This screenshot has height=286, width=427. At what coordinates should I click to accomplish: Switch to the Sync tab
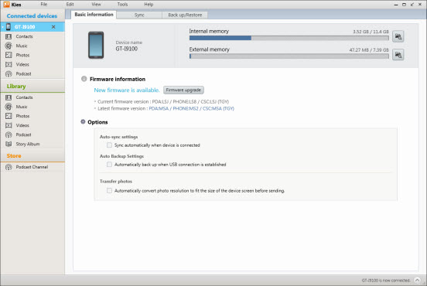click(139, 15)
